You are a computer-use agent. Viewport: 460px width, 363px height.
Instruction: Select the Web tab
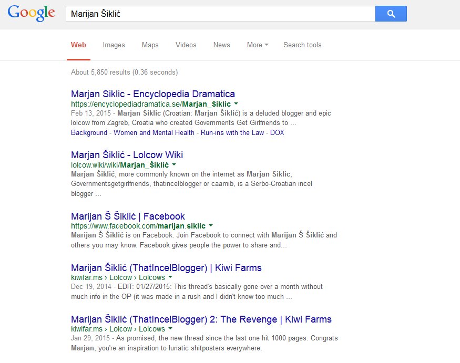coord(78,45)
